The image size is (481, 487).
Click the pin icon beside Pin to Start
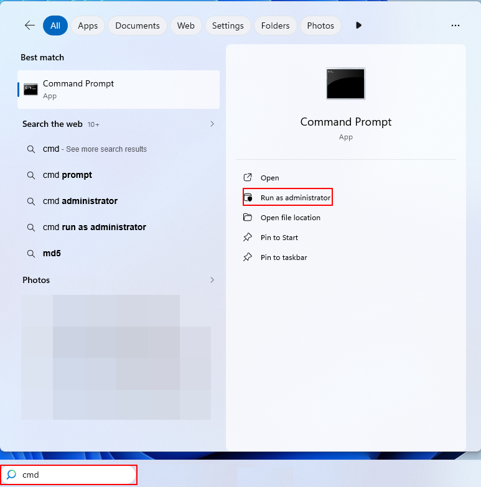point(248,238)
